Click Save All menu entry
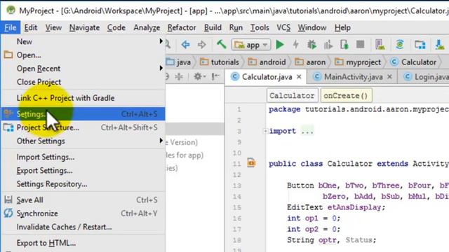The image size is (449, 252). [x=83, y=200]
